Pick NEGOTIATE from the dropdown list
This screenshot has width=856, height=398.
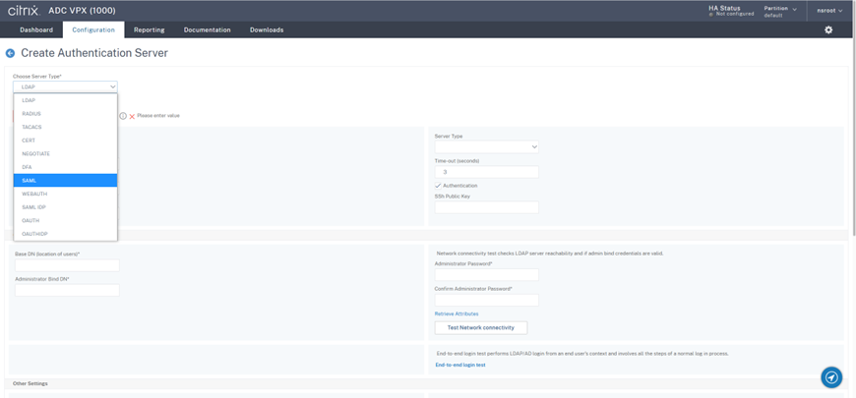(x=66, y=153)
